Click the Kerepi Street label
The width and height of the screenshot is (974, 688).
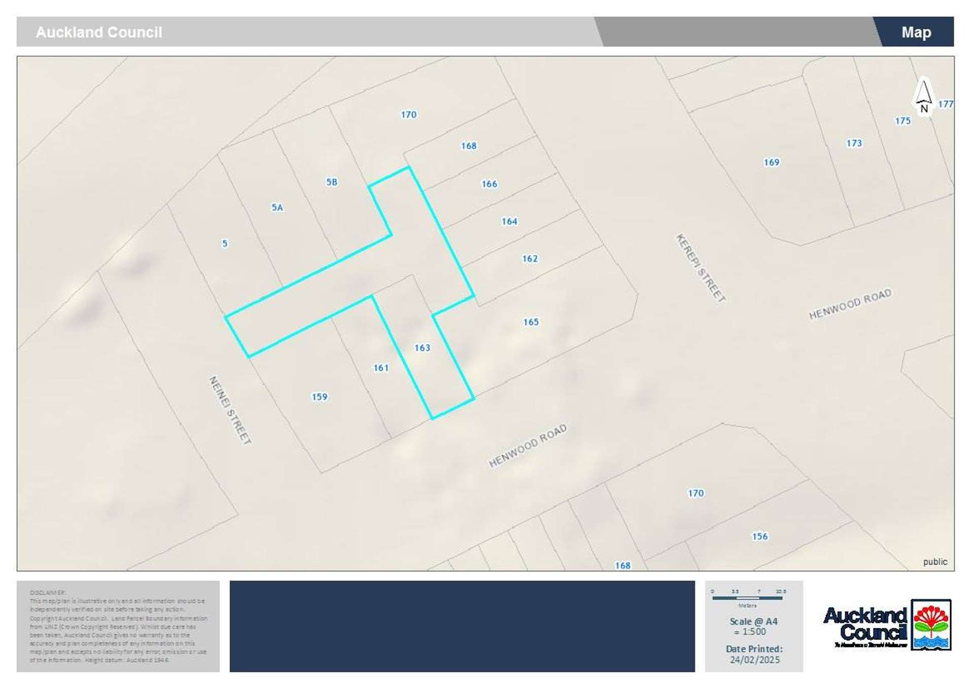[x=701, y=268]
